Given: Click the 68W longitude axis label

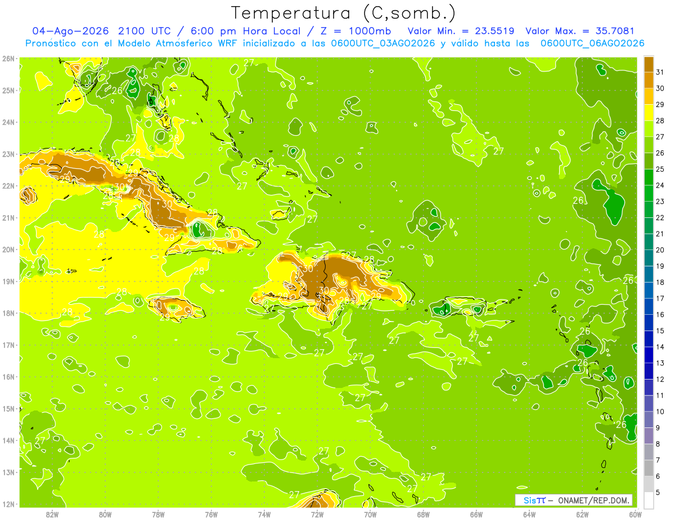Looking at the screenshot, I should [424, 514].
